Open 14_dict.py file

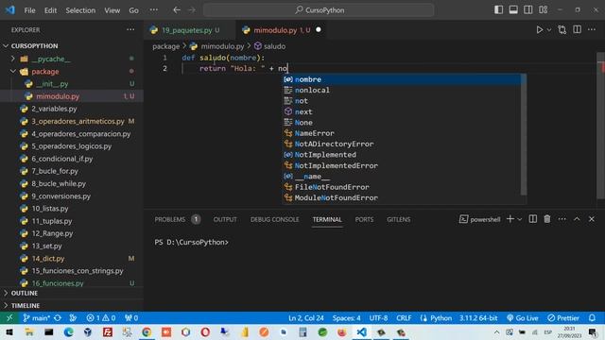click(72, 258)
